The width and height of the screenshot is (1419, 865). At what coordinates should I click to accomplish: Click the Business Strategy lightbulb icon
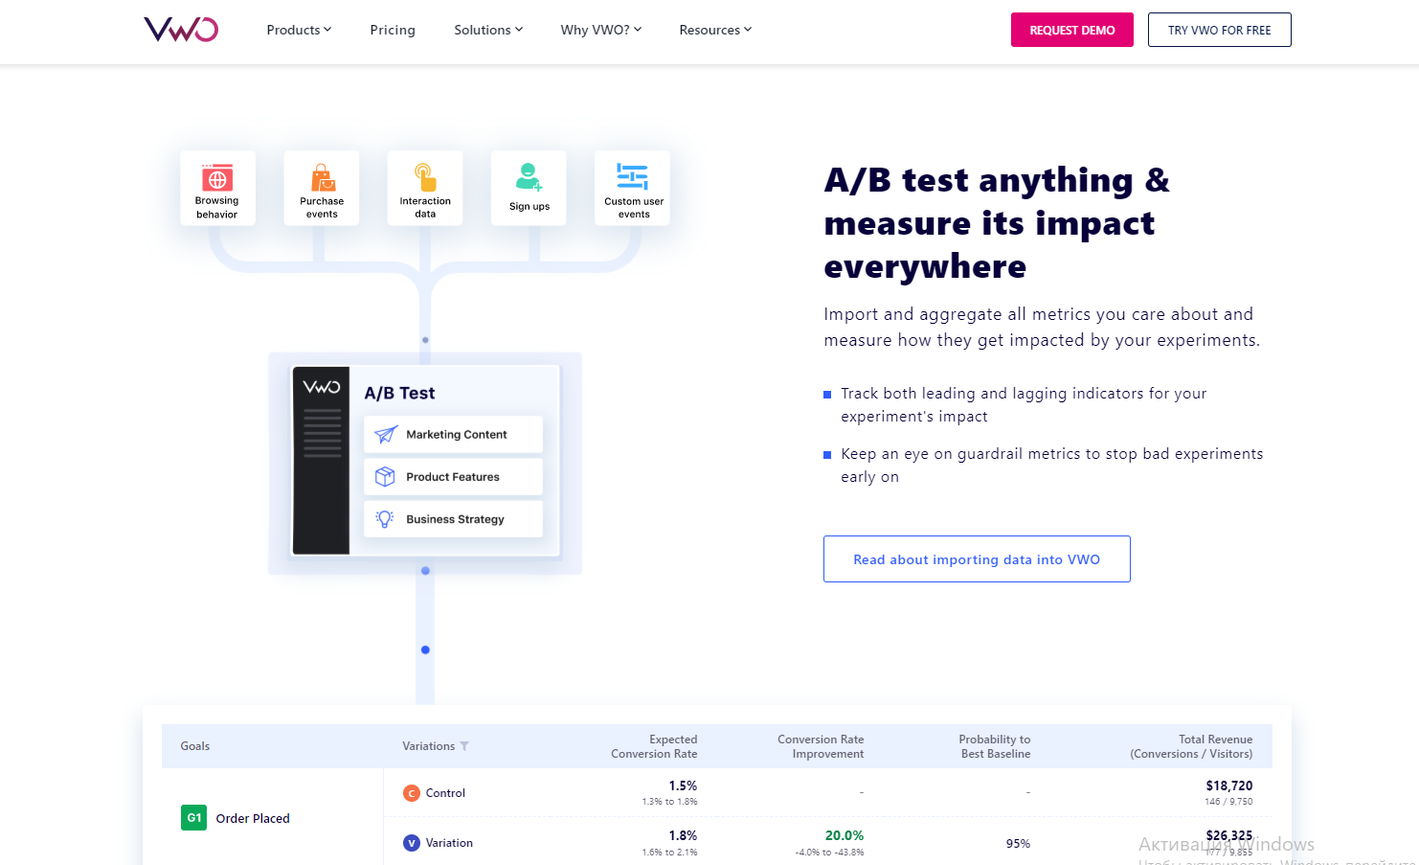coord(385,518)
